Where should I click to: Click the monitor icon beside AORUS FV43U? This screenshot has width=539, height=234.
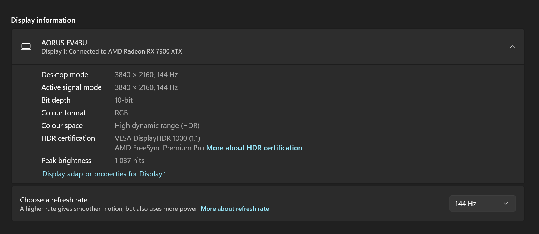pos(26,47)
